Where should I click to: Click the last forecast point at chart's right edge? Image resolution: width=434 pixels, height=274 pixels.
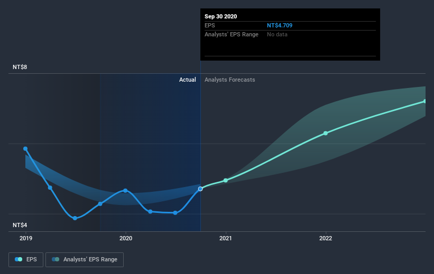pyautogui.click(x=424, y=101)
